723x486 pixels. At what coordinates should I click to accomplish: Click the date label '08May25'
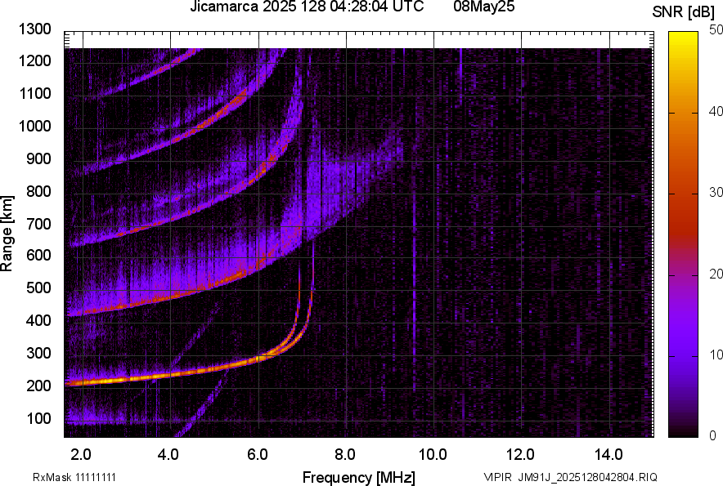[483, 7]
